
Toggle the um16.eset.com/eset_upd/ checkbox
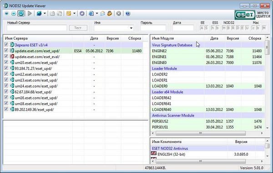(x=6, y=97)
